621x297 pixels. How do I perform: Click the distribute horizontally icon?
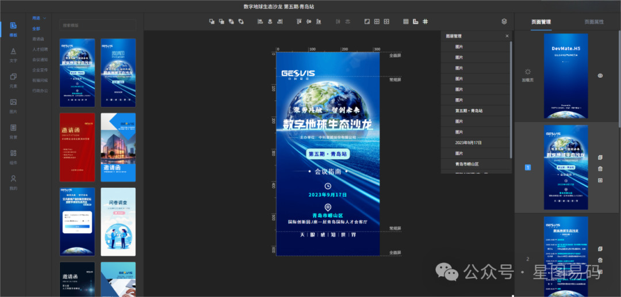click(x=338, y=21)
